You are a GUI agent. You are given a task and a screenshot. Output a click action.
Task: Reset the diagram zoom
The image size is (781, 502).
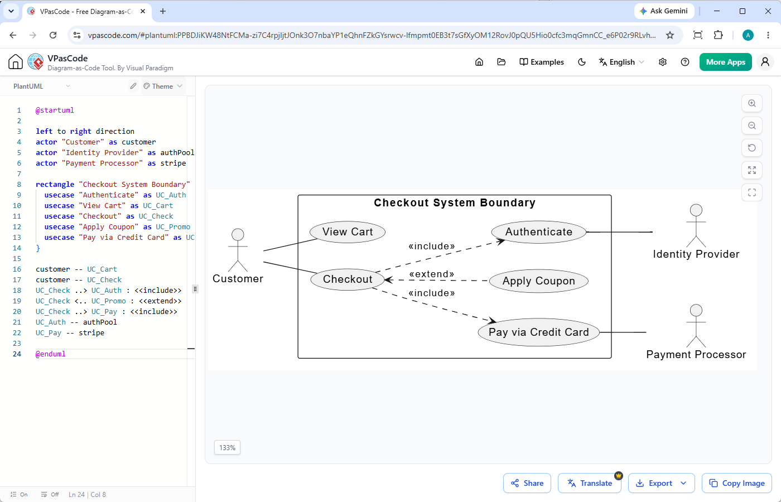752,148
